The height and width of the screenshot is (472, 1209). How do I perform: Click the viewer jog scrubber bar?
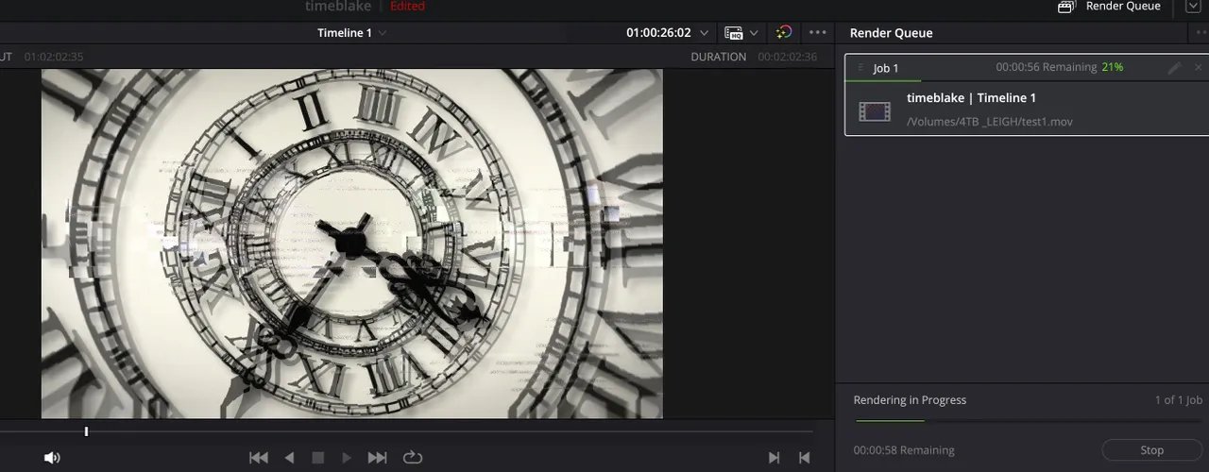coord(406,431)
